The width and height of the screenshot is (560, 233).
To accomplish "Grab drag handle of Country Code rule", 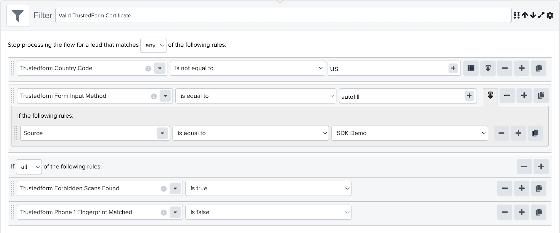I will (x=13, y=68).
